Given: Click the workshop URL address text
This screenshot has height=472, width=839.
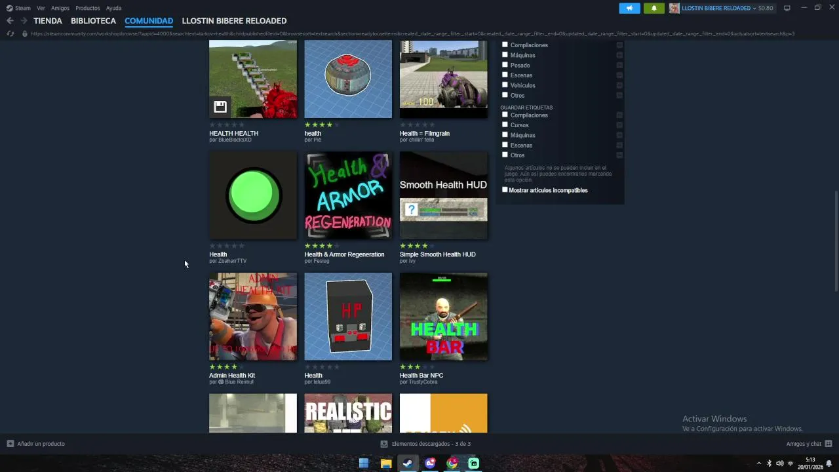Looking at the screenshot, I should [x=412, y=33].
